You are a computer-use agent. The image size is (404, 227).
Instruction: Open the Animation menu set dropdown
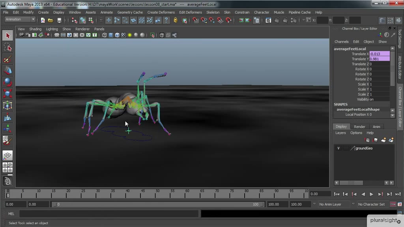(20, 19)
